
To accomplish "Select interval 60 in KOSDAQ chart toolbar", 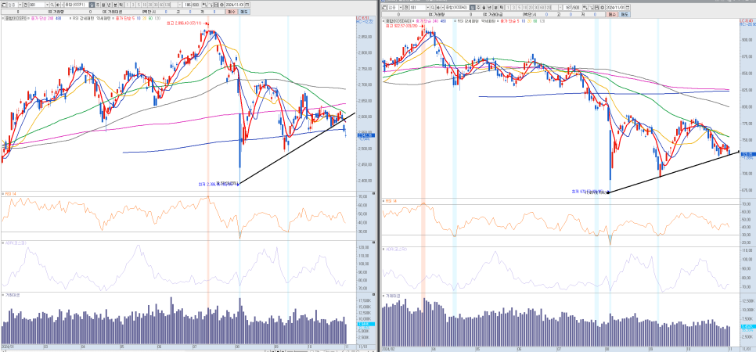I will [542, 7].
